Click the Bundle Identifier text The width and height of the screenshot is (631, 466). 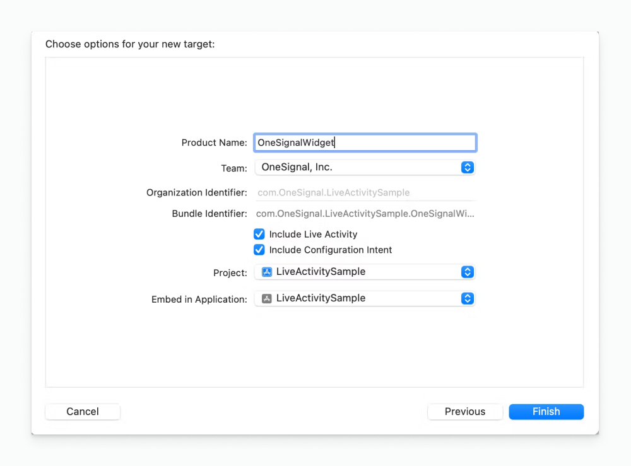click(365, 214)
